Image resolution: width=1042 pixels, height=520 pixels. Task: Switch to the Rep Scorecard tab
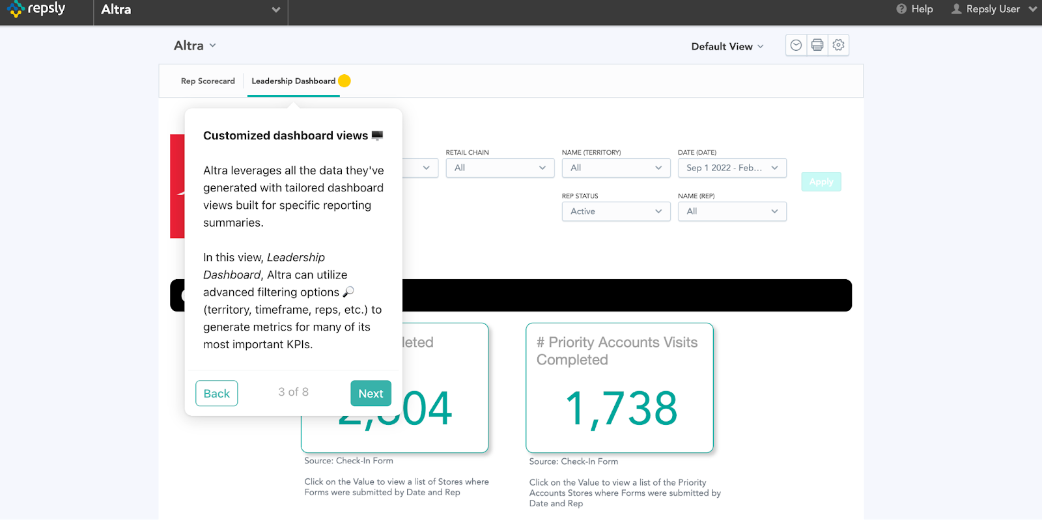pos(208,81)
